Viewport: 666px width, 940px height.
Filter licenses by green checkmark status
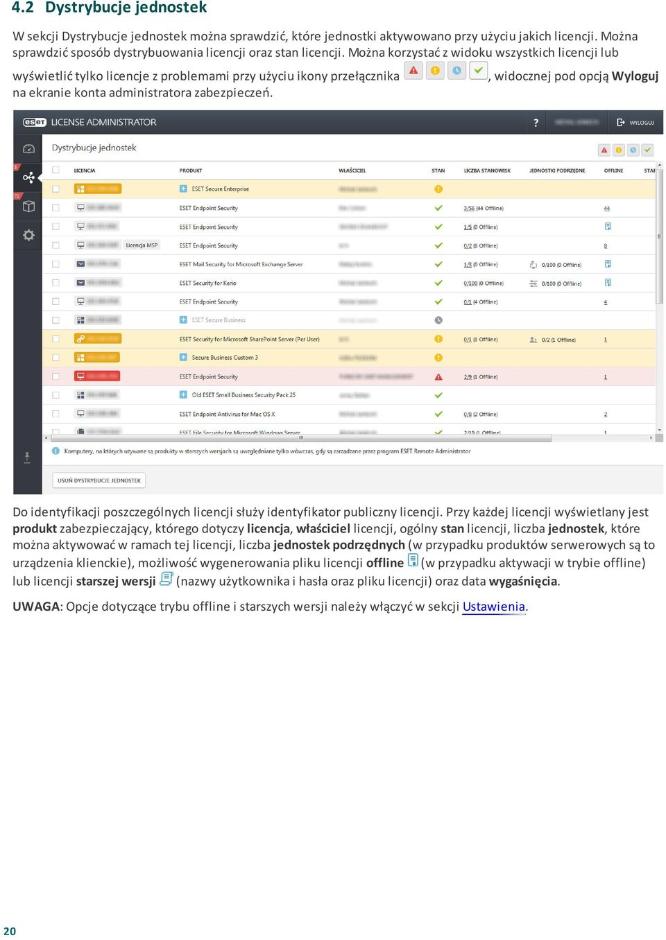(x=648, y=150)
